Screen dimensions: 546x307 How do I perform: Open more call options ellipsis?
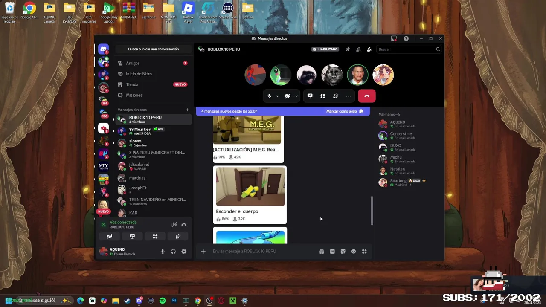[349, 96]
